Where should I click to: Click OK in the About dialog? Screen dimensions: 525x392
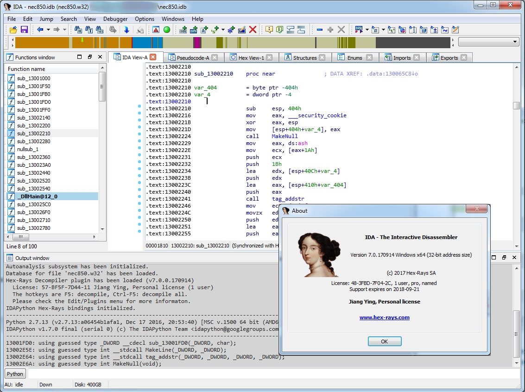click(x=385, y=341)
